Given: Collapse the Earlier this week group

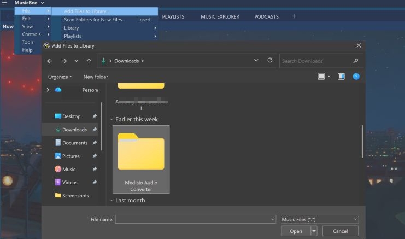Looking at the screenshot, I should [x=111, y=119].
